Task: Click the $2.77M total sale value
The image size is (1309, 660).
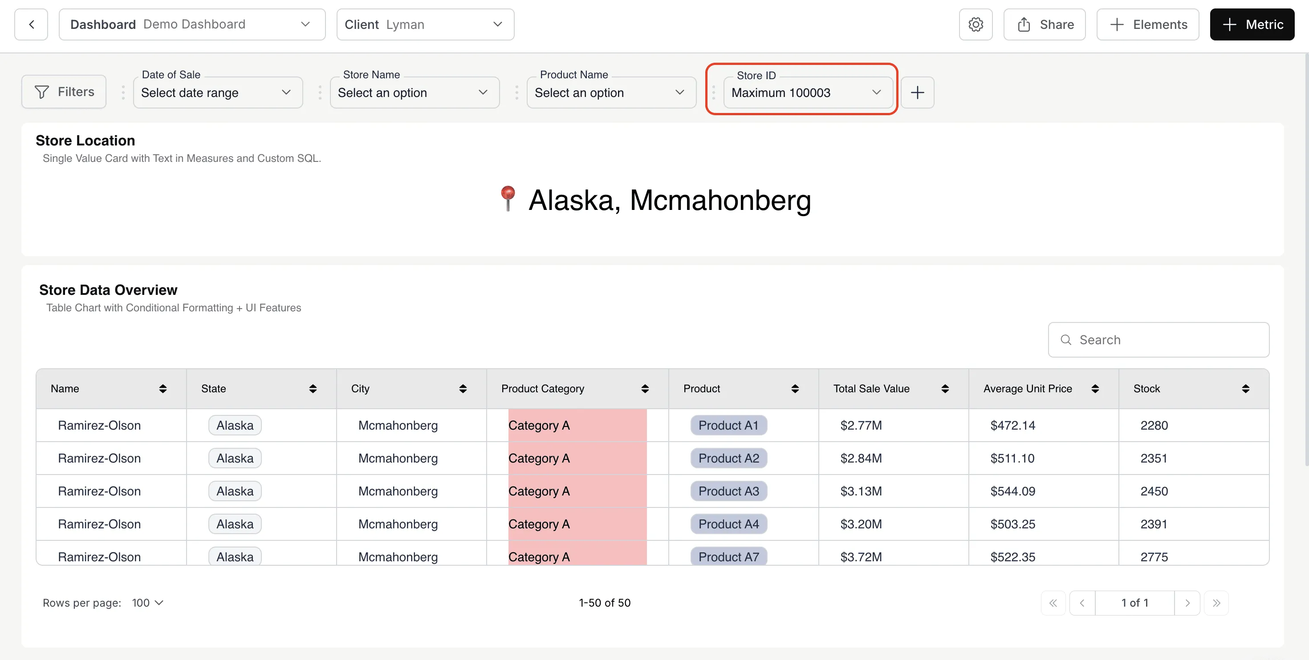Action: click(861, 426)
